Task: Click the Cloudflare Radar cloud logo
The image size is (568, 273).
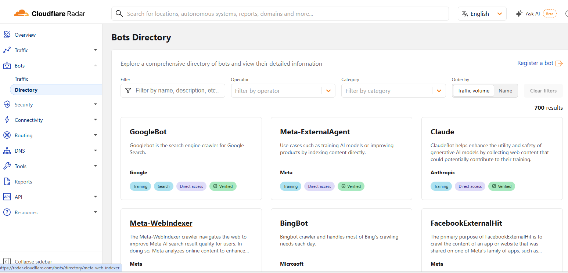Action: [21, 14]
